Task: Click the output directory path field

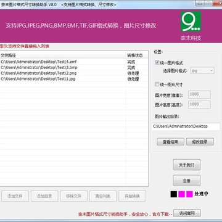Action: pyautogui.click(x=186, y=126)
